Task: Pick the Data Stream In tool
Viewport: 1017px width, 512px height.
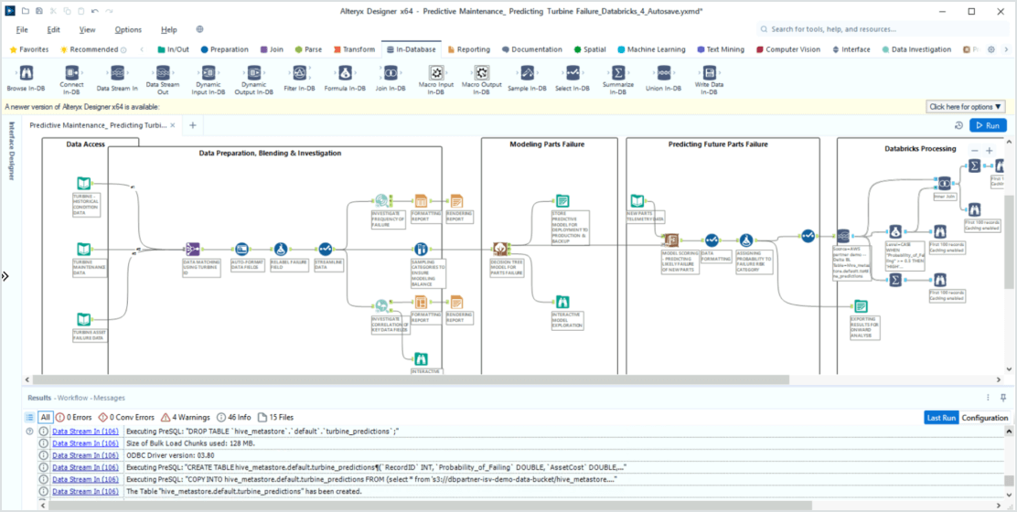Action: point(117,74)
